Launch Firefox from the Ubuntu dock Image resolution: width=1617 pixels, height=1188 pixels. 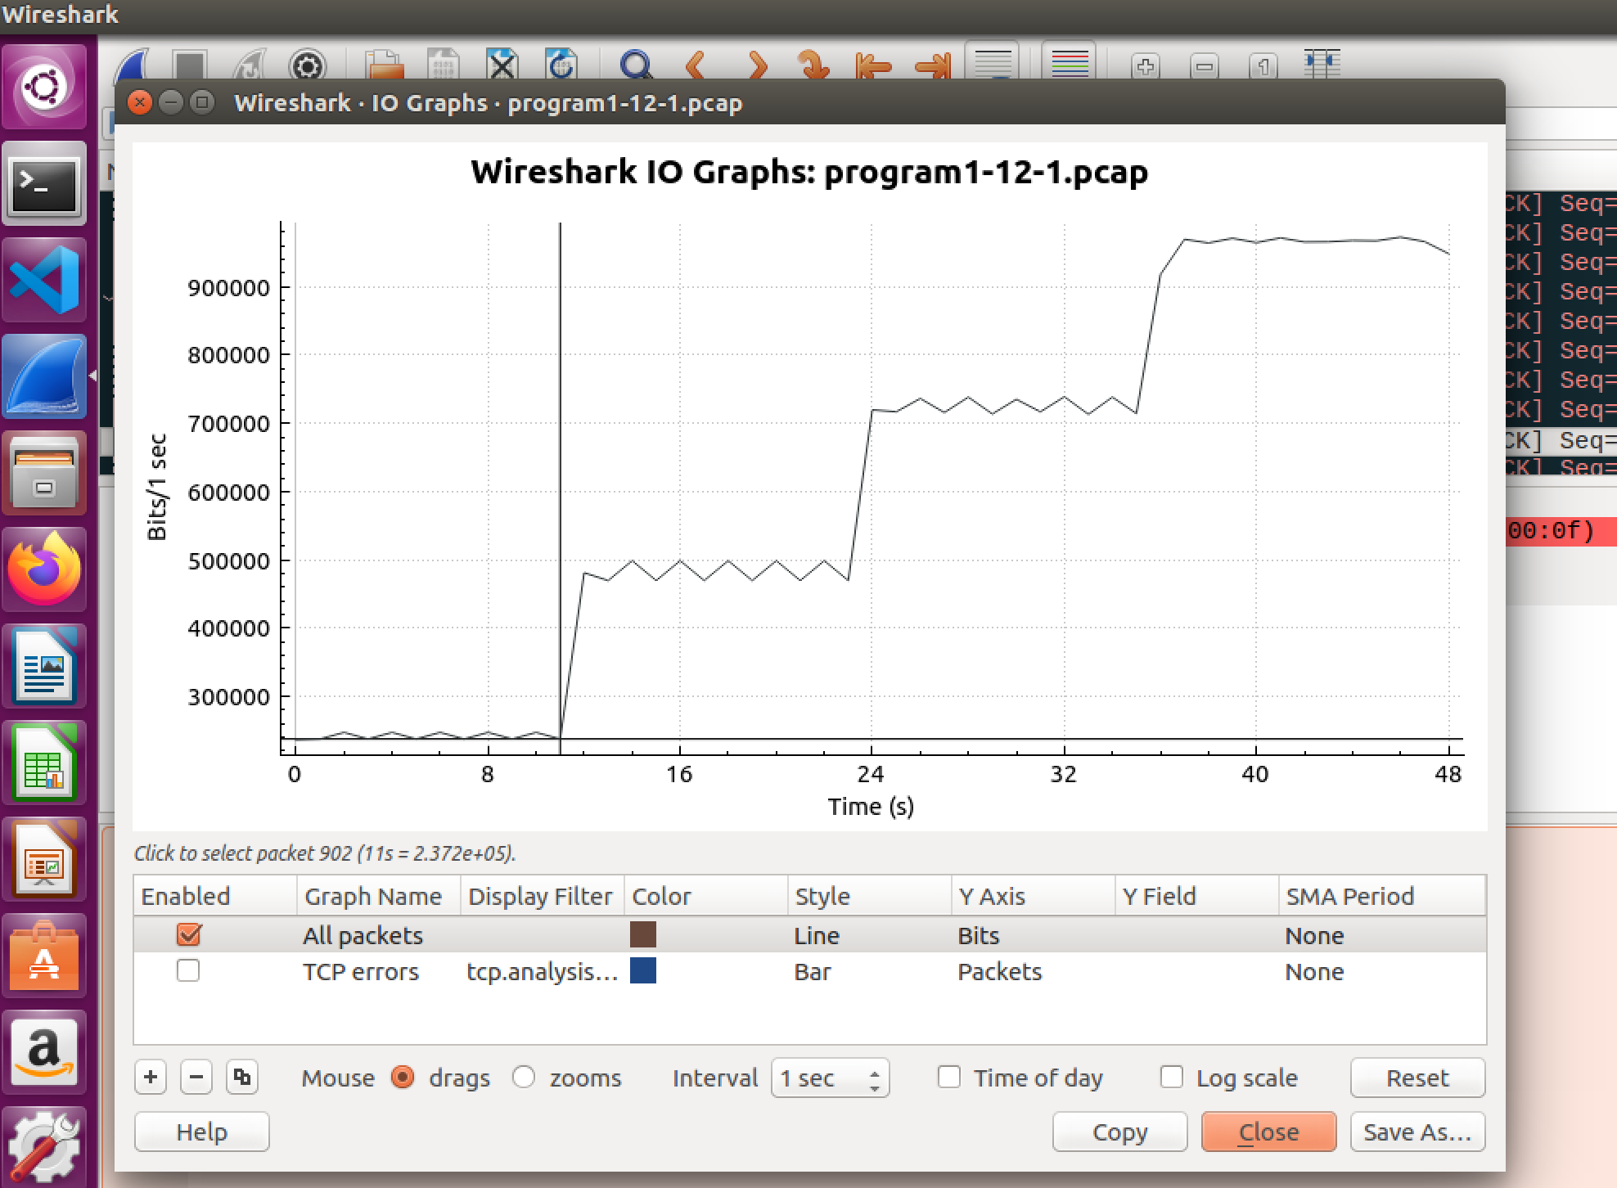click(45, 570)
